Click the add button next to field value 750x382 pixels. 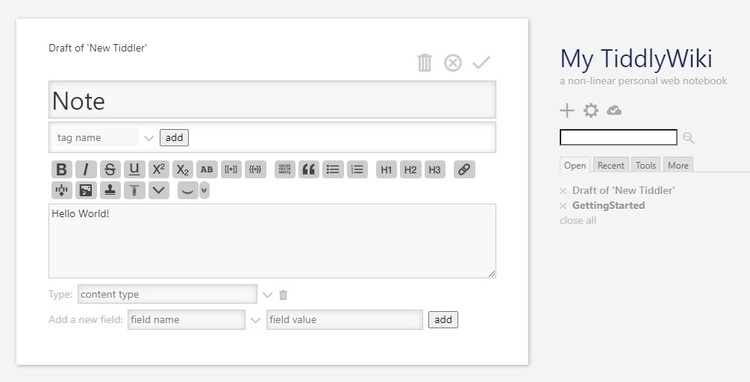pos(443,320)
